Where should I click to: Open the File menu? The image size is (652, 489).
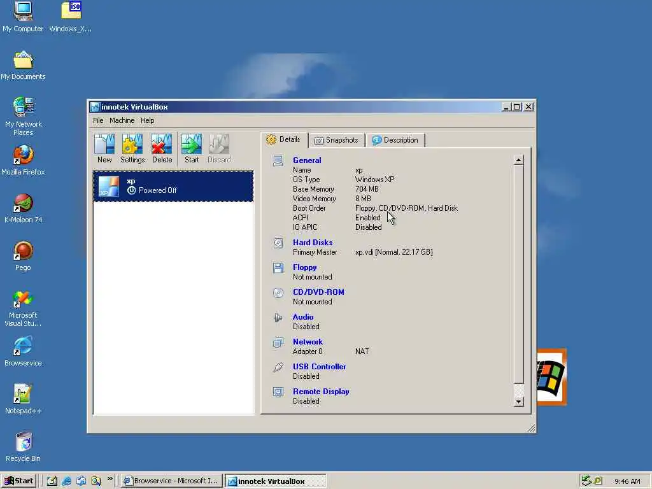98,120
